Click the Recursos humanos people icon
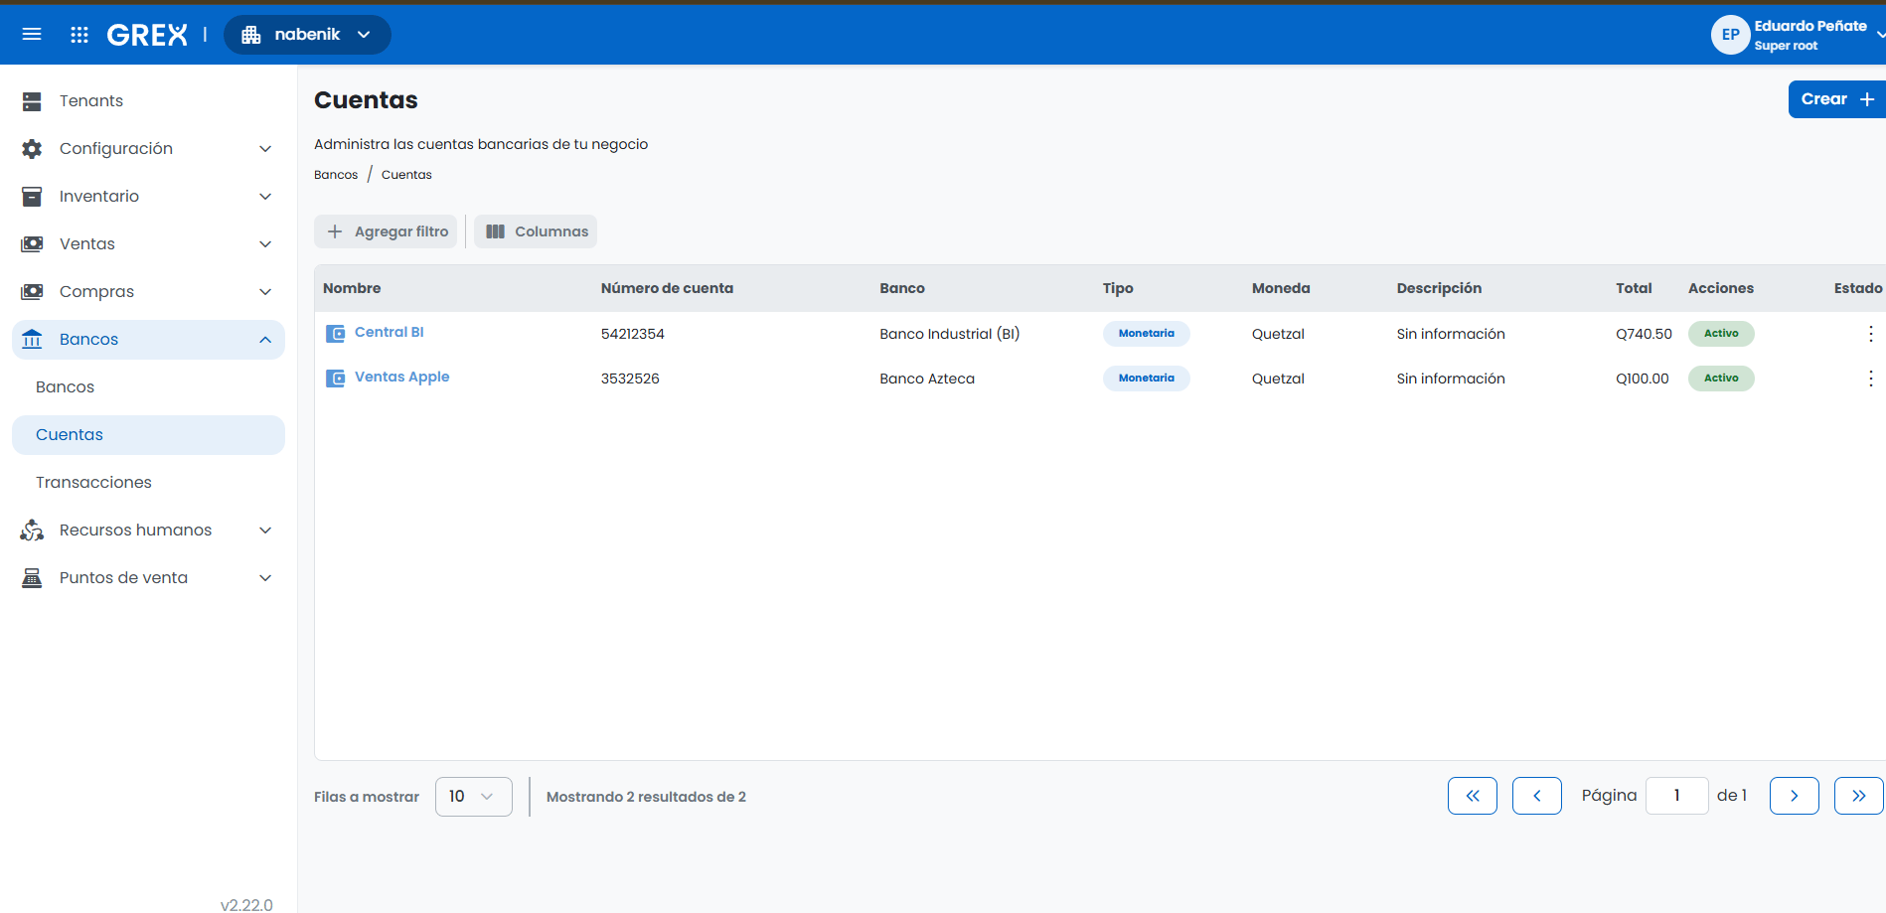Screen dimensions: 1886x913 [32, 531]
